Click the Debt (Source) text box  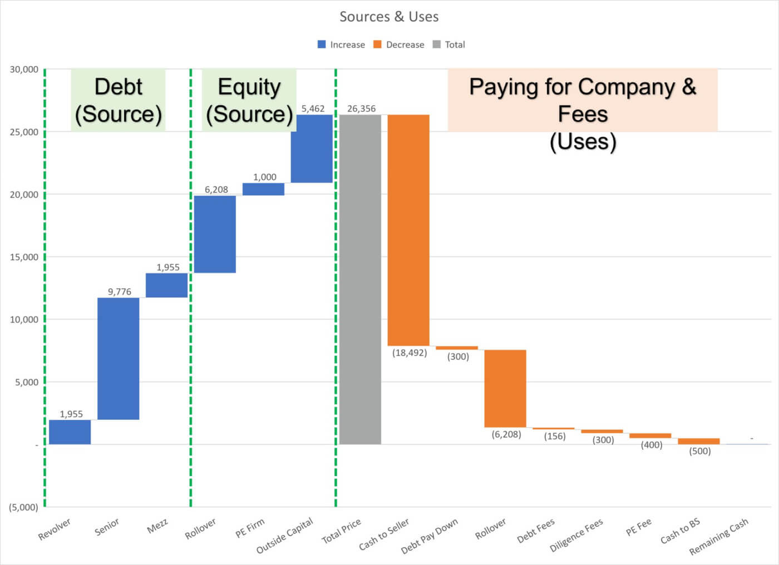[x=118, y=100]
